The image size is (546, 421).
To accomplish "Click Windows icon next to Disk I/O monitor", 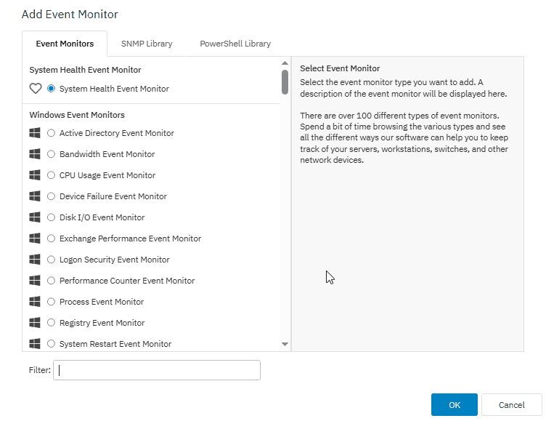I will pos(35,217).
